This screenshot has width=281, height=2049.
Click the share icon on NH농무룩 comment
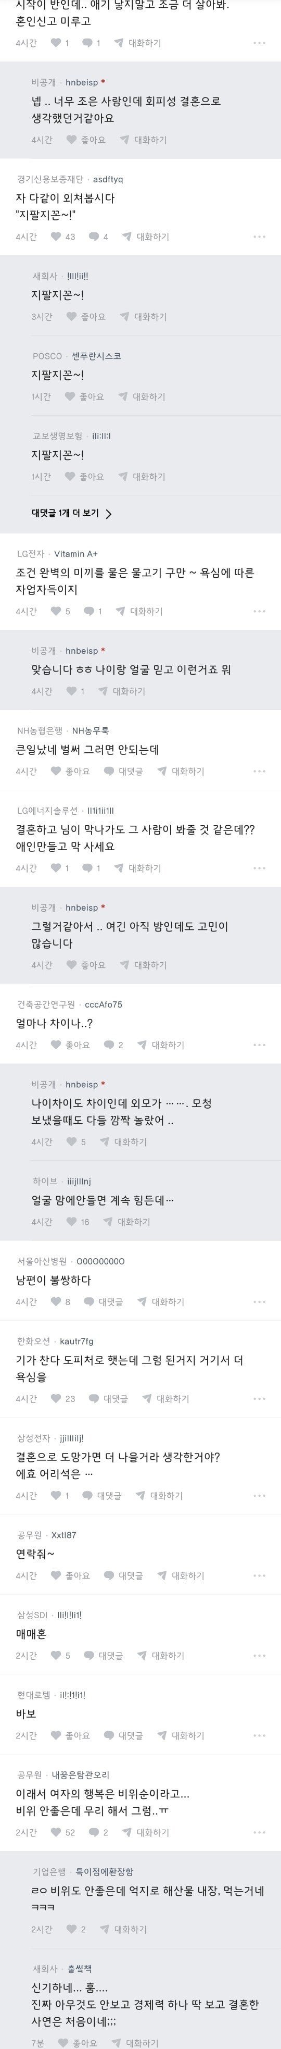tap(180, 771)
